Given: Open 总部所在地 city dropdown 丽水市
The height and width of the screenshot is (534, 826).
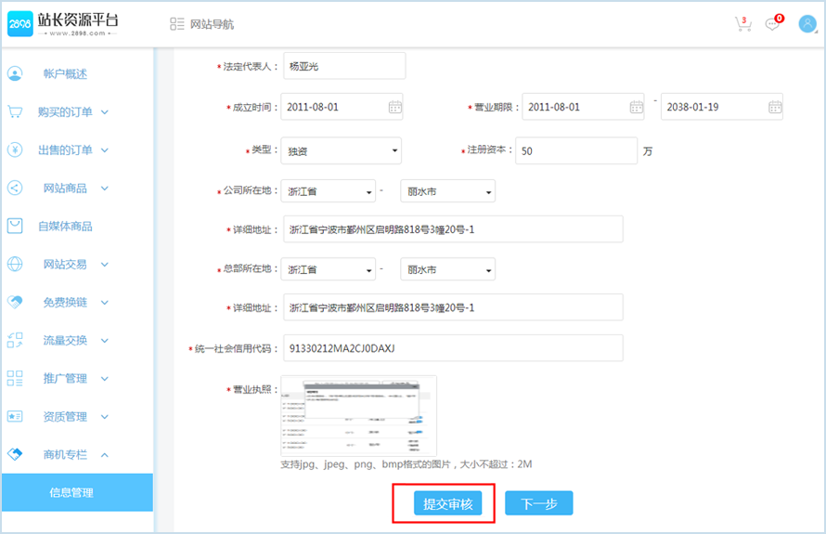Looking at the screenshot, I should coord(447,269).
